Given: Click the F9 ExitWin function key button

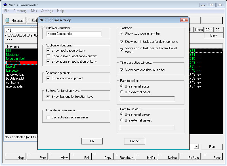Looking at the screenshot, I should point(190,156).
